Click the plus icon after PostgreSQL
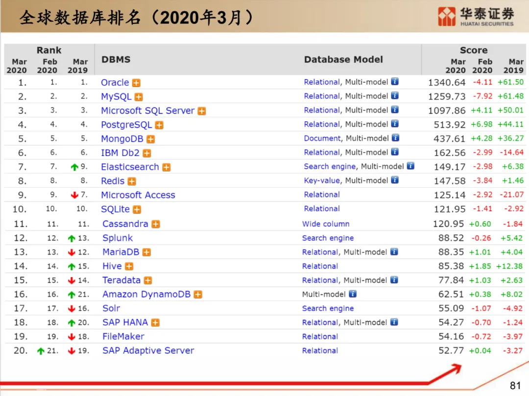The width and height of the screenshot is (529, 396). point(159,125)
